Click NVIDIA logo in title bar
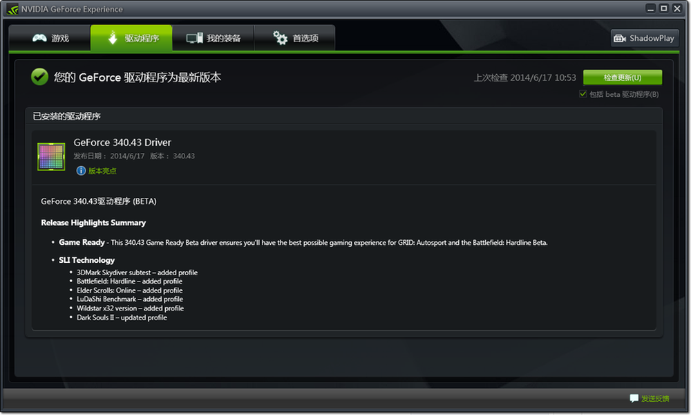This screenshot has height=415, width=691. (x=12, y=9)
